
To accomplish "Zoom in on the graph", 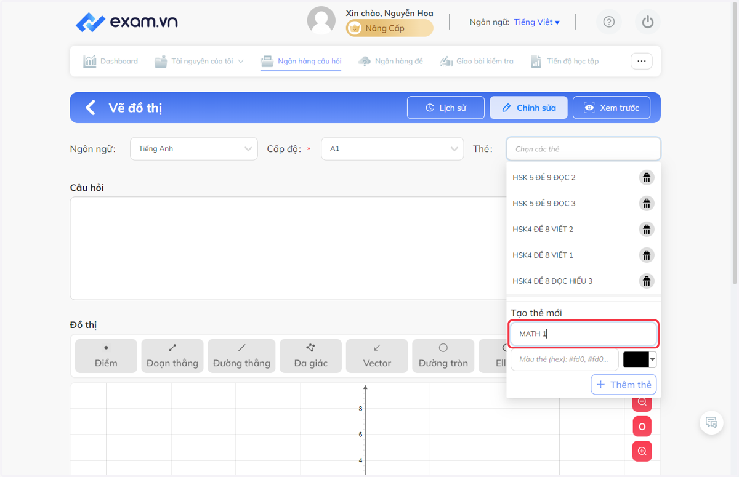I will point(642,452).
